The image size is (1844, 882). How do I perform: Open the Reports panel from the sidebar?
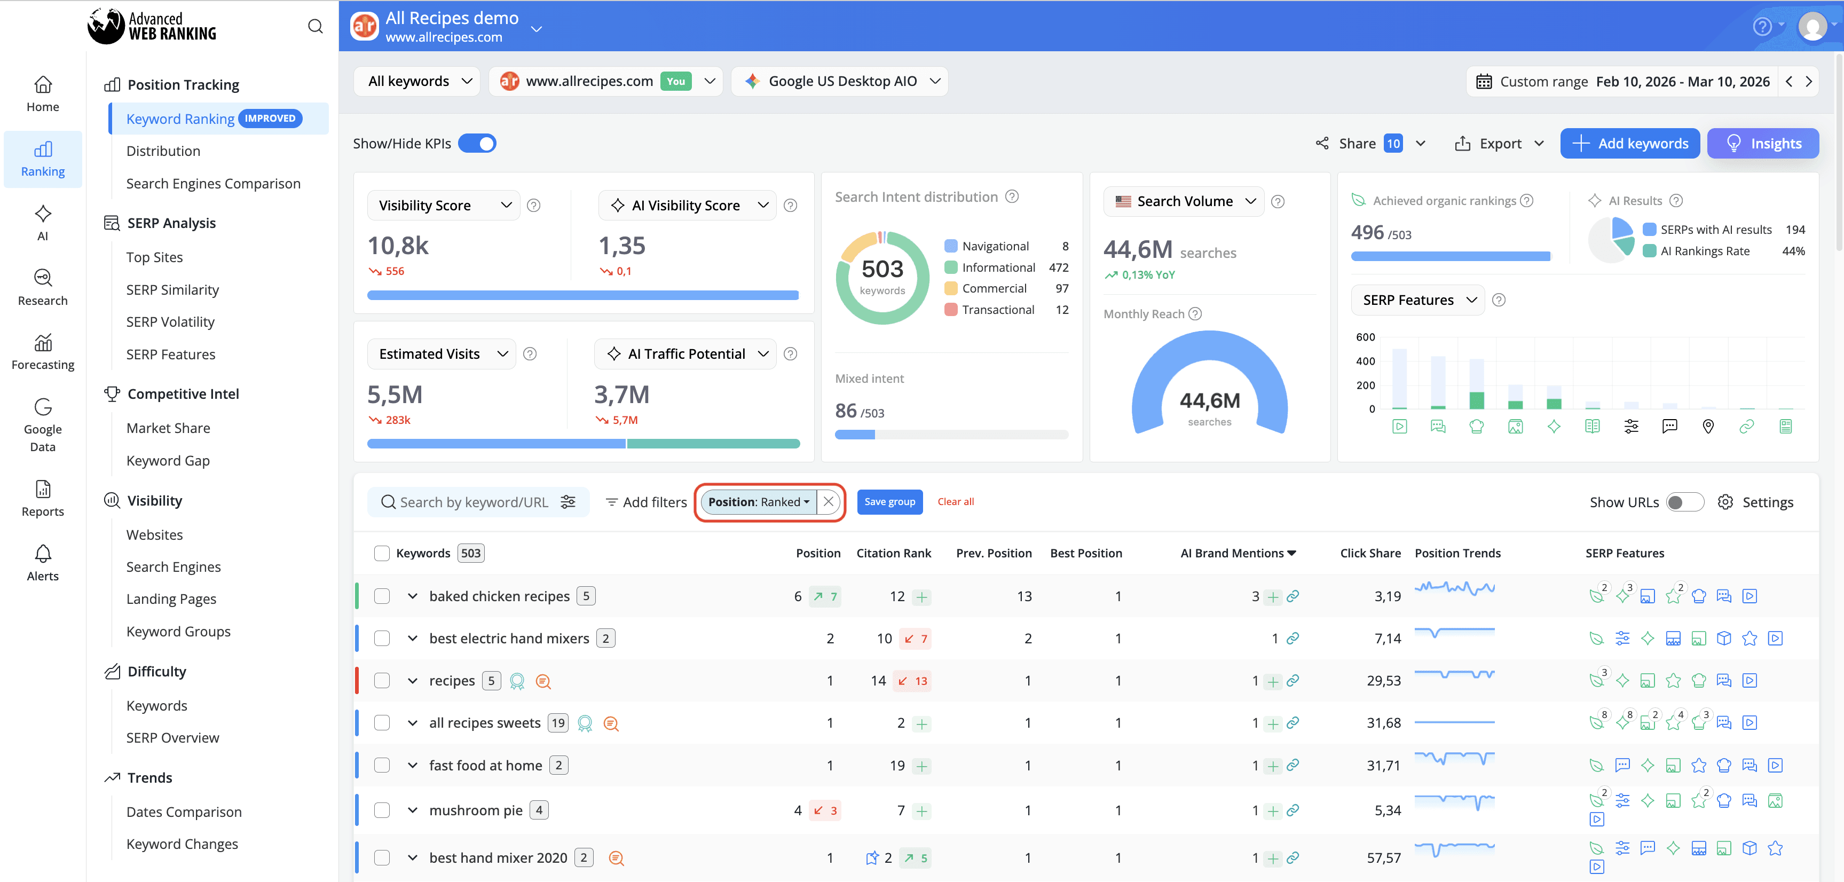42,495
